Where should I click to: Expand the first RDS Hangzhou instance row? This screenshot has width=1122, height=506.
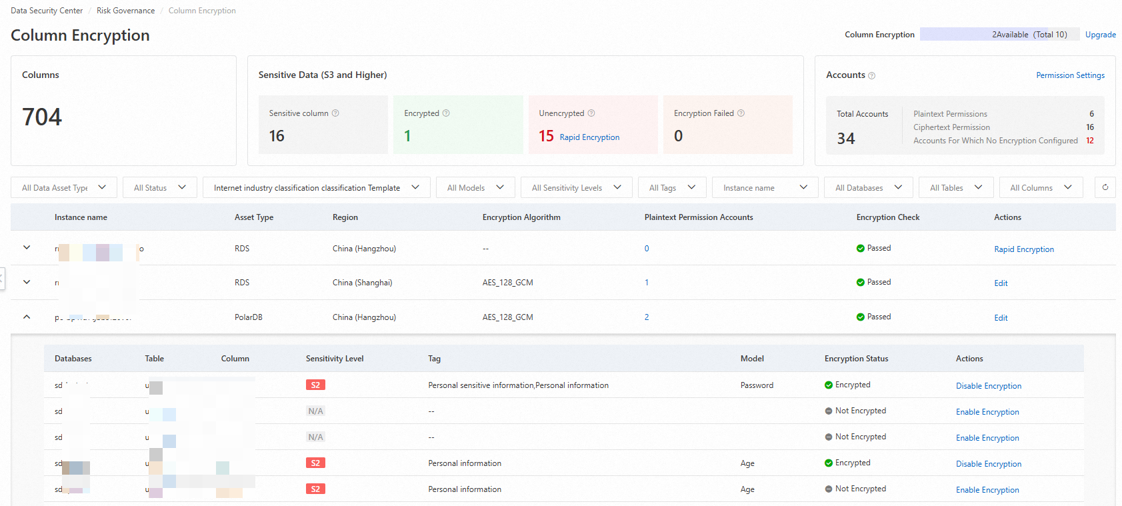pyautogui.click(x=27, y=247)
